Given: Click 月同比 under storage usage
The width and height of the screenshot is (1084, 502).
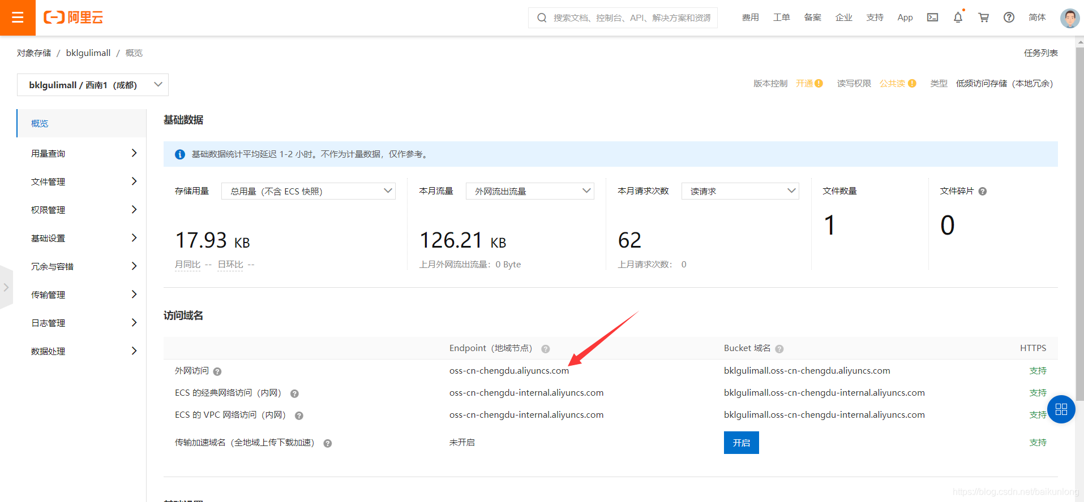Looking at the screenshot, I should click(188, 265).
